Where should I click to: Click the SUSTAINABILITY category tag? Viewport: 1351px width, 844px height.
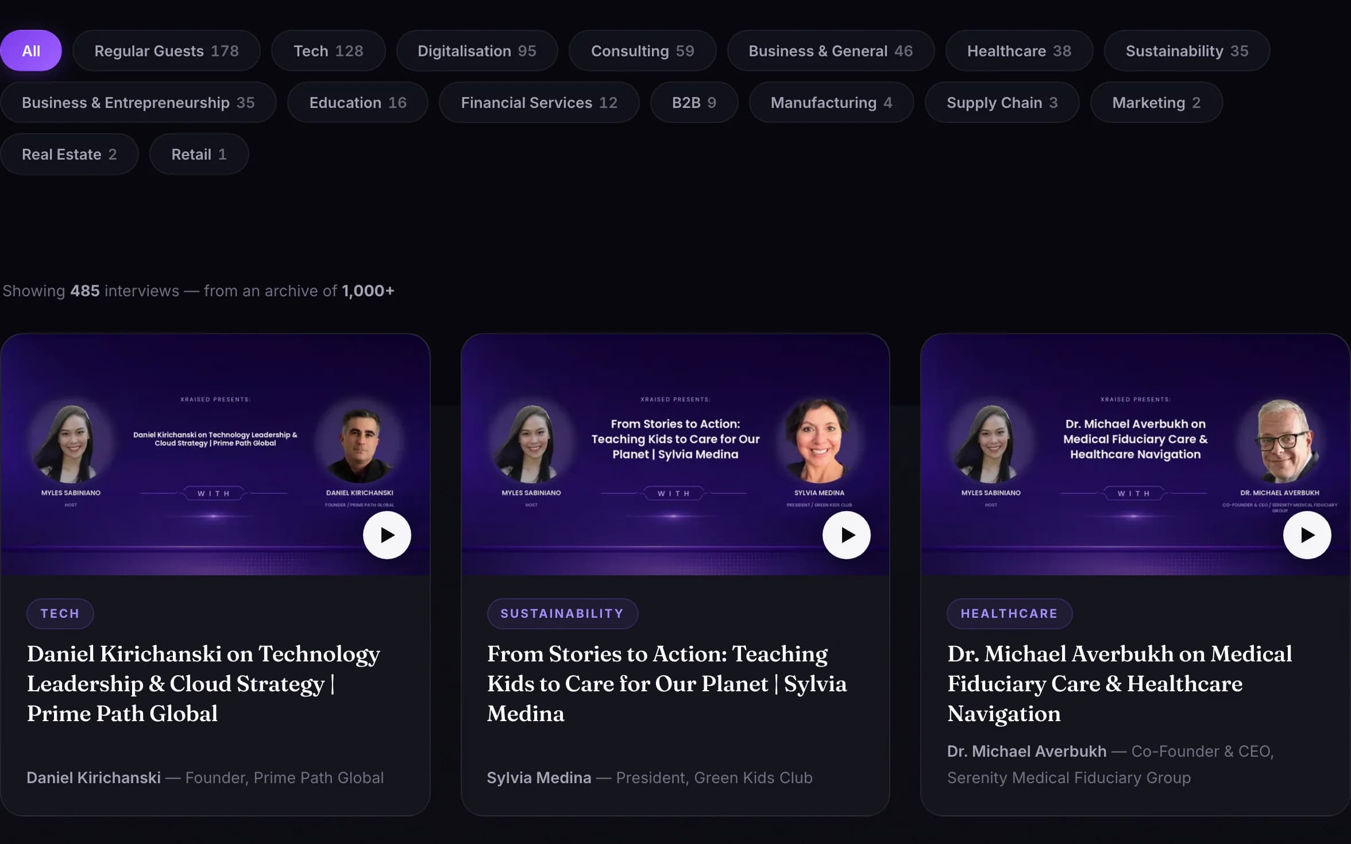point(562,613)
